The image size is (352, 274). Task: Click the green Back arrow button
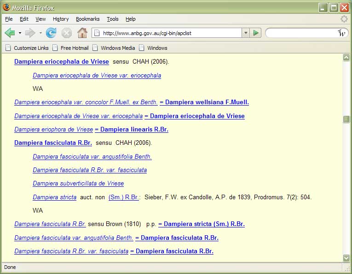10,33
